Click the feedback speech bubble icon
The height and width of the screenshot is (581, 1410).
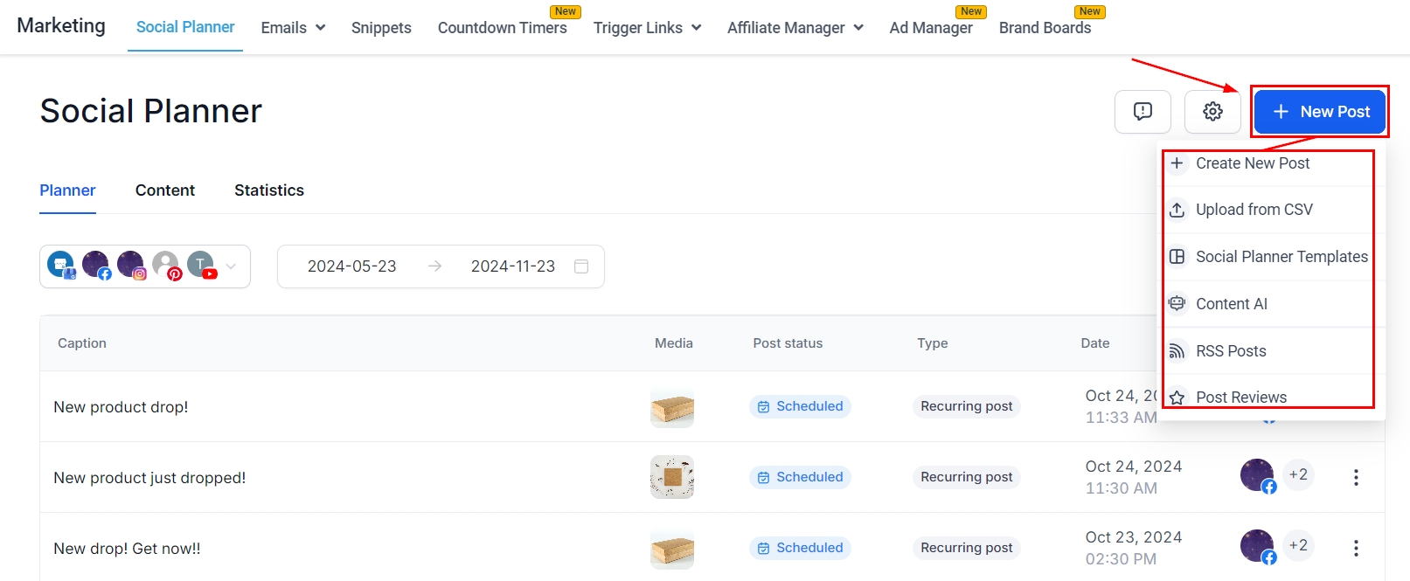(1143, 112)
